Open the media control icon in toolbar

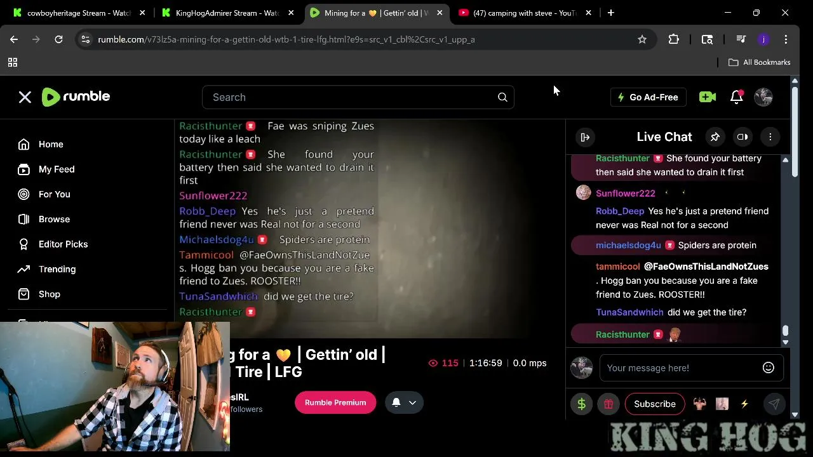coord(741,39)
